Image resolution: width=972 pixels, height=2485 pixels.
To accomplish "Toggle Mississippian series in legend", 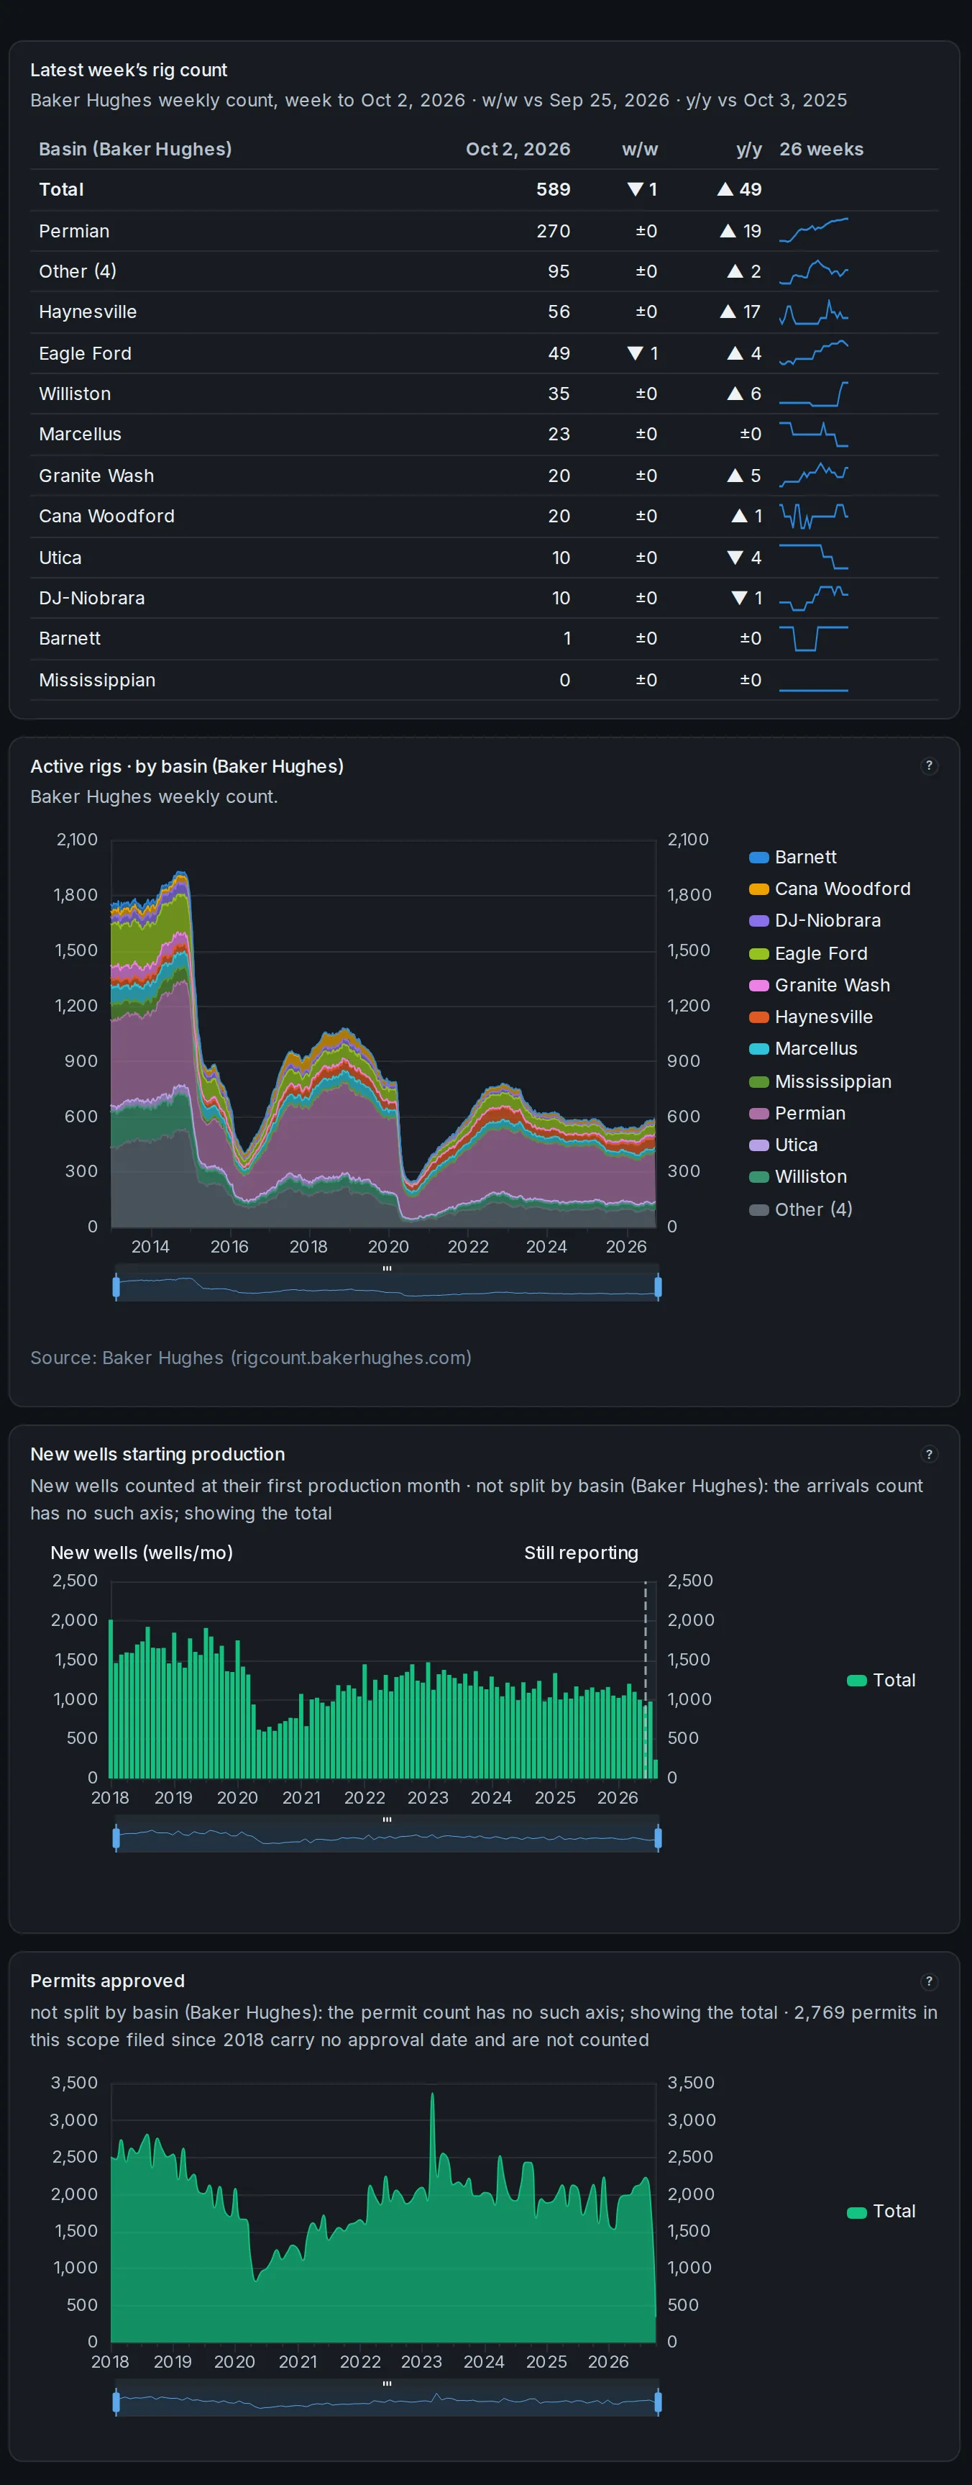I will pyautogui.click(x=820, y=1081).
